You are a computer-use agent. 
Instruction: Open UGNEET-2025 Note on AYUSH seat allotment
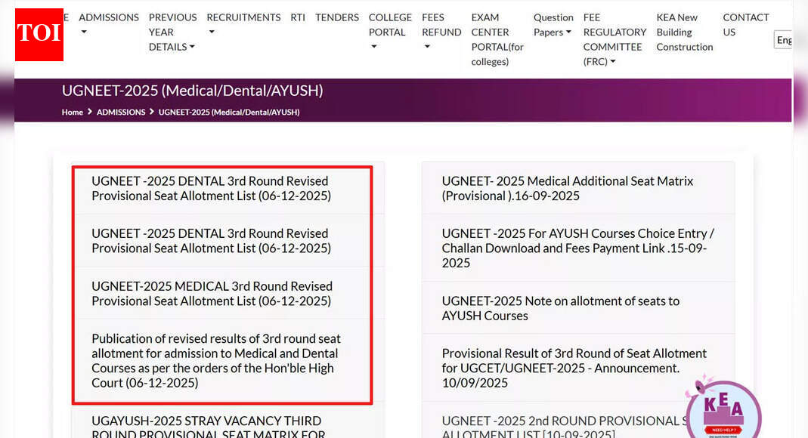click(560, 308)
